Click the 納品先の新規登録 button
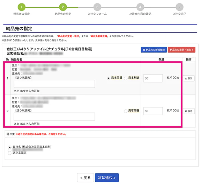 [x=154, y=49]
